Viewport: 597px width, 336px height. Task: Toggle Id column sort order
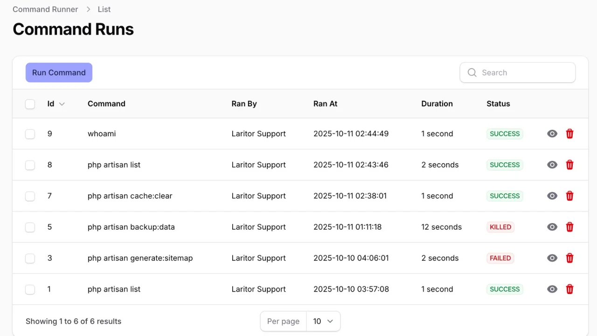56,104
